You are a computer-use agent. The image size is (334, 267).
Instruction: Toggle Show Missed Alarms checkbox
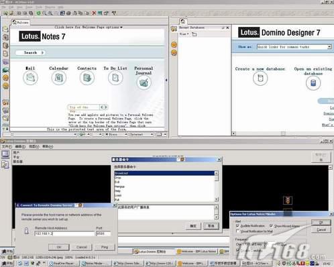271,225
